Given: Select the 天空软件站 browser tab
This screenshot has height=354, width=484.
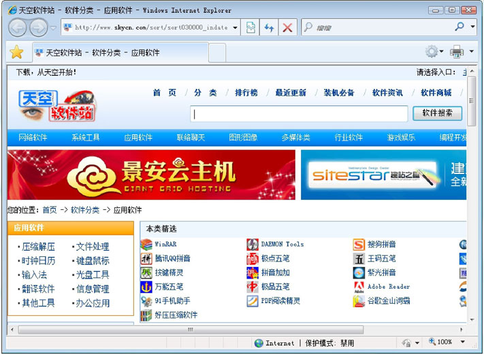Looking at the screenshot, I should coord(120,53).
